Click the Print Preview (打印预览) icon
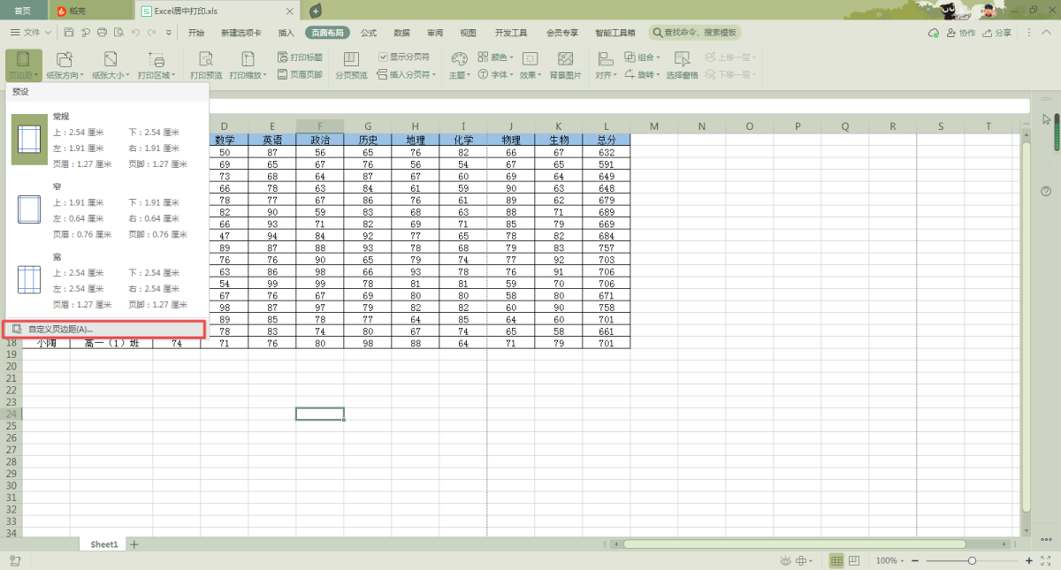This screenshot has height=570, width=1061. pyautogui.click(x=206, y=65)
